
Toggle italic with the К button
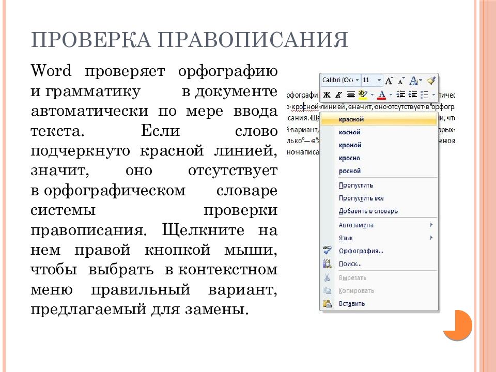tap(338, 95)
